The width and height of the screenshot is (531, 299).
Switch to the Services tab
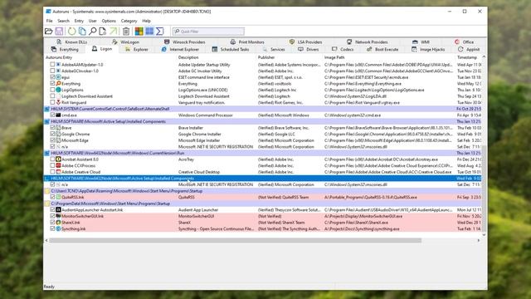(x=274, y=50)
